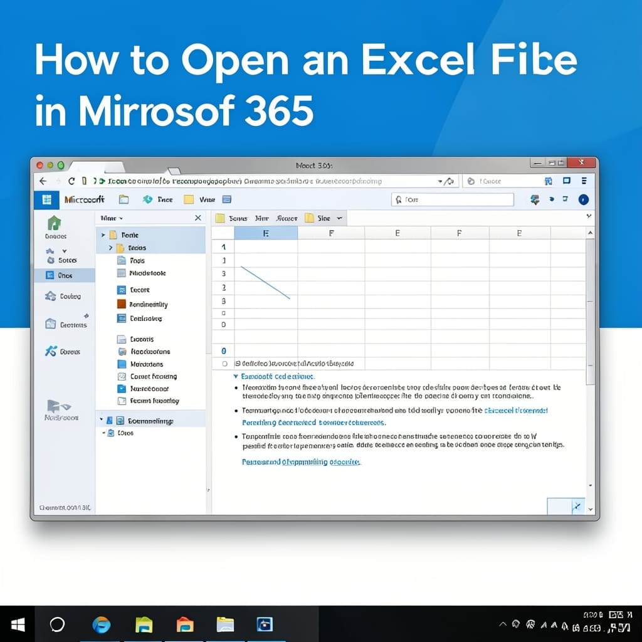Open the orange store icon on taskbar
642x642 pixels.
tap(185, 625)
